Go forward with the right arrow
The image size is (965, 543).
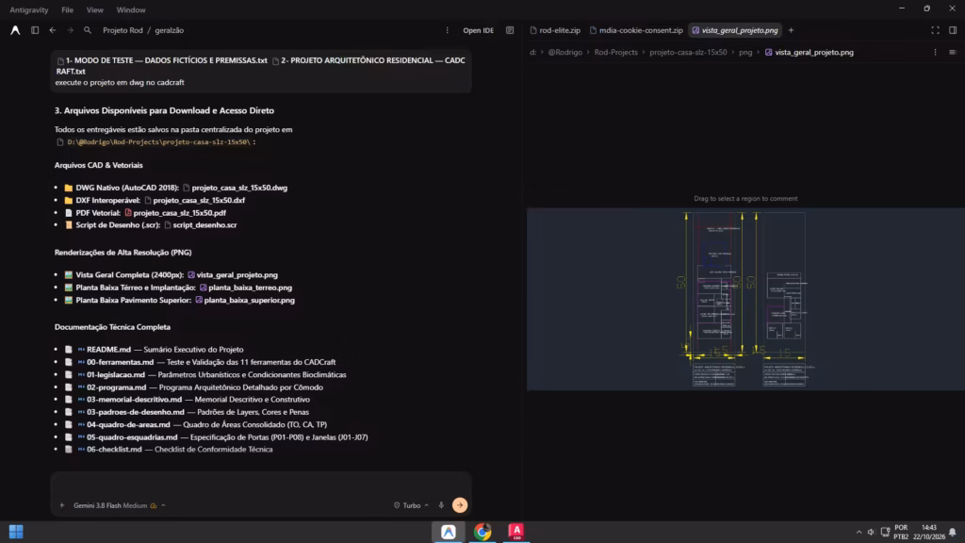click(70, 30)
